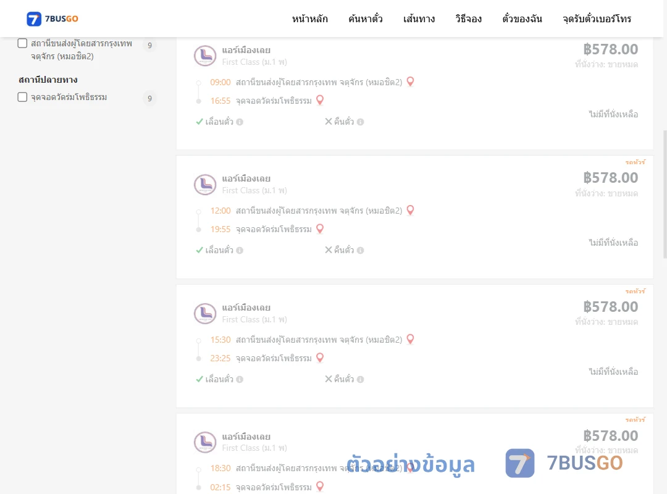Open map pin for 16:55 arrival stop
This screenshot has width=667, height=494.
[x=320, y=100]
